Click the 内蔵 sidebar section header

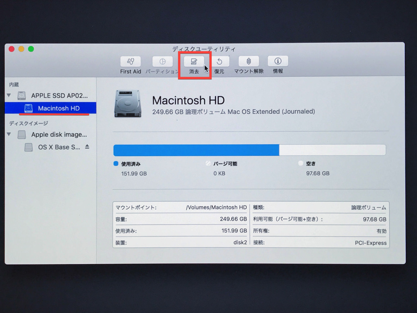14,85
